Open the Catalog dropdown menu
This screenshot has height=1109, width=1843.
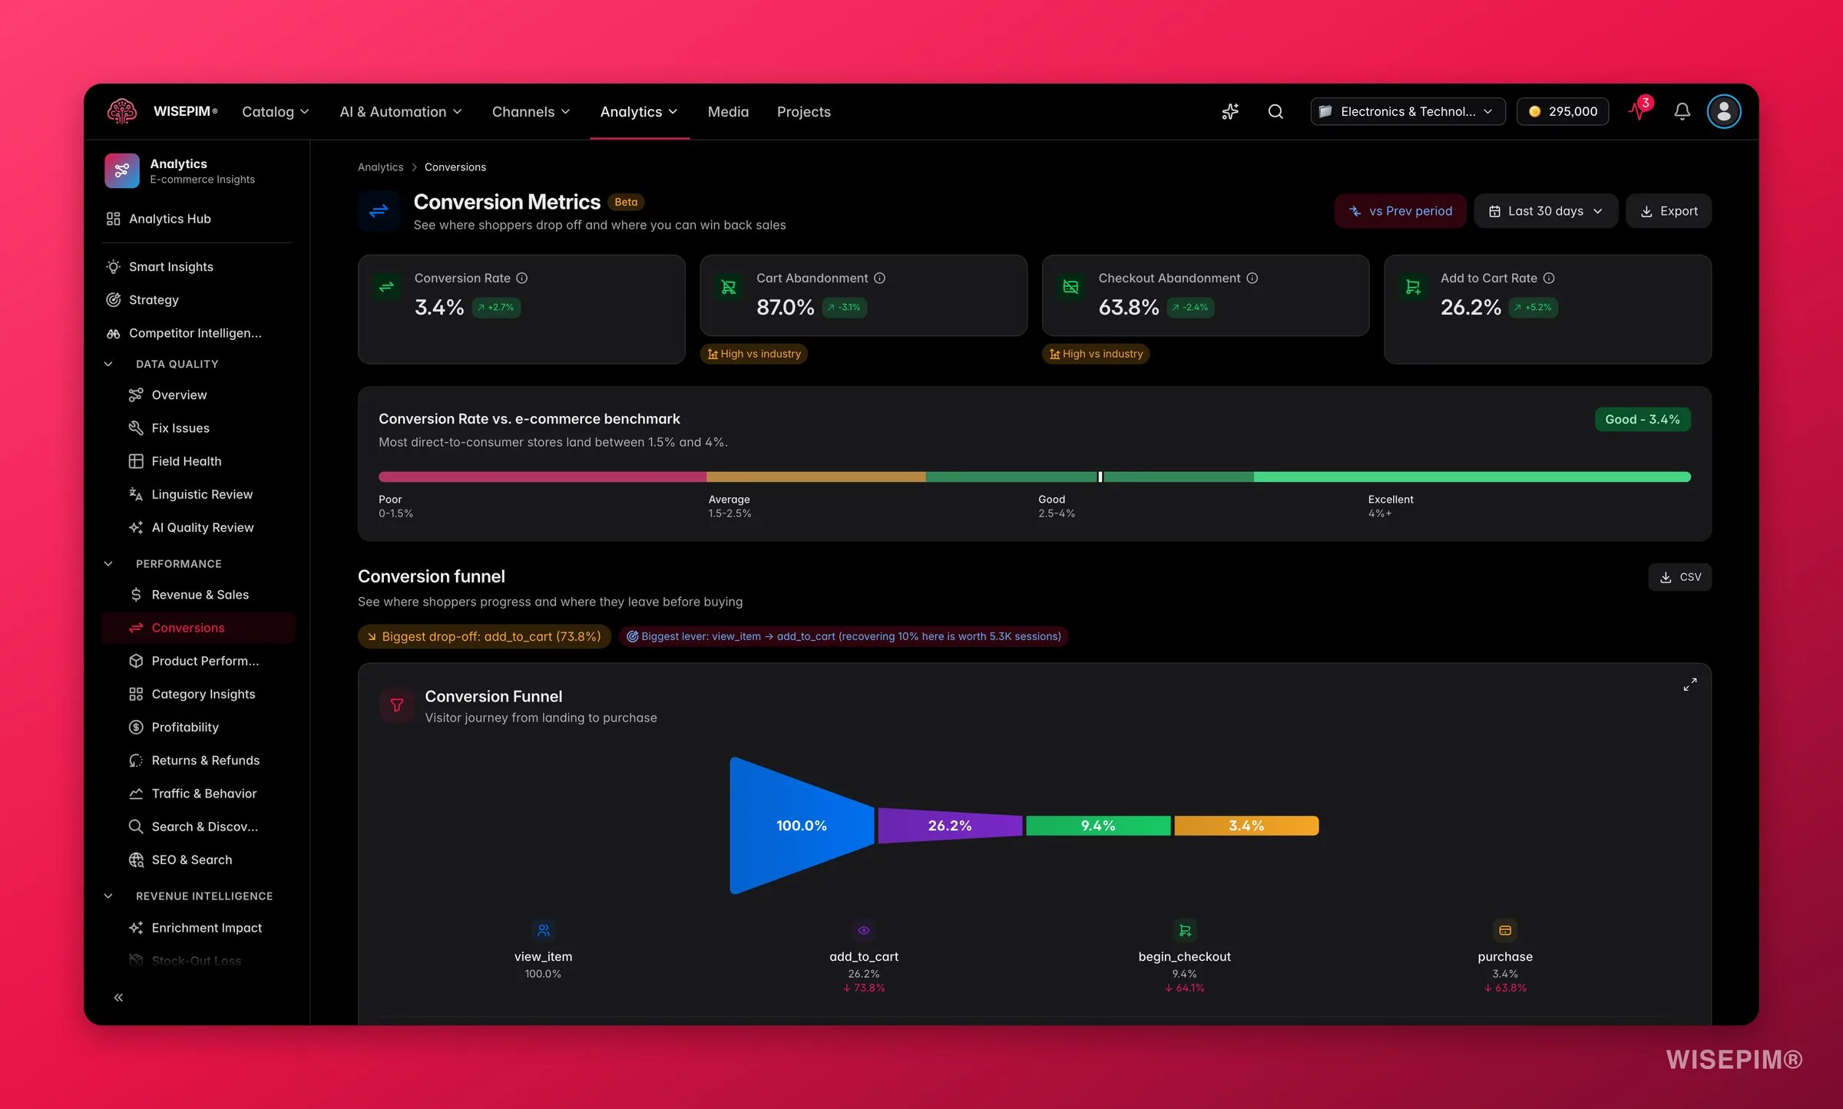276,111
